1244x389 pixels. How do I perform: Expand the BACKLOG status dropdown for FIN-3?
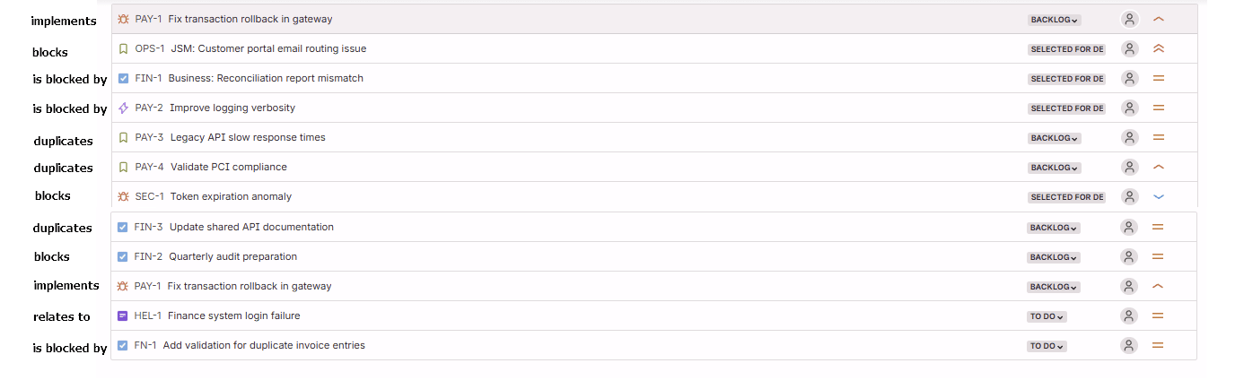click(1054, 228)
